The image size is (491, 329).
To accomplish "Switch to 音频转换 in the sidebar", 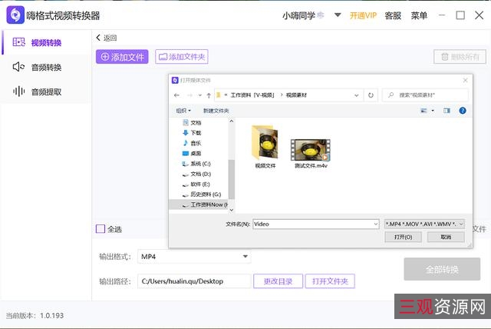I will tap(46, 67).
